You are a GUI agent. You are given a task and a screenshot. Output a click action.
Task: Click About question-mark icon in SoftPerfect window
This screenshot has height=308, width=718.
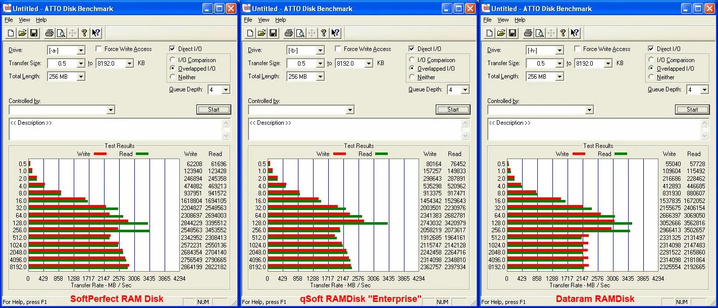click(84, 33)
